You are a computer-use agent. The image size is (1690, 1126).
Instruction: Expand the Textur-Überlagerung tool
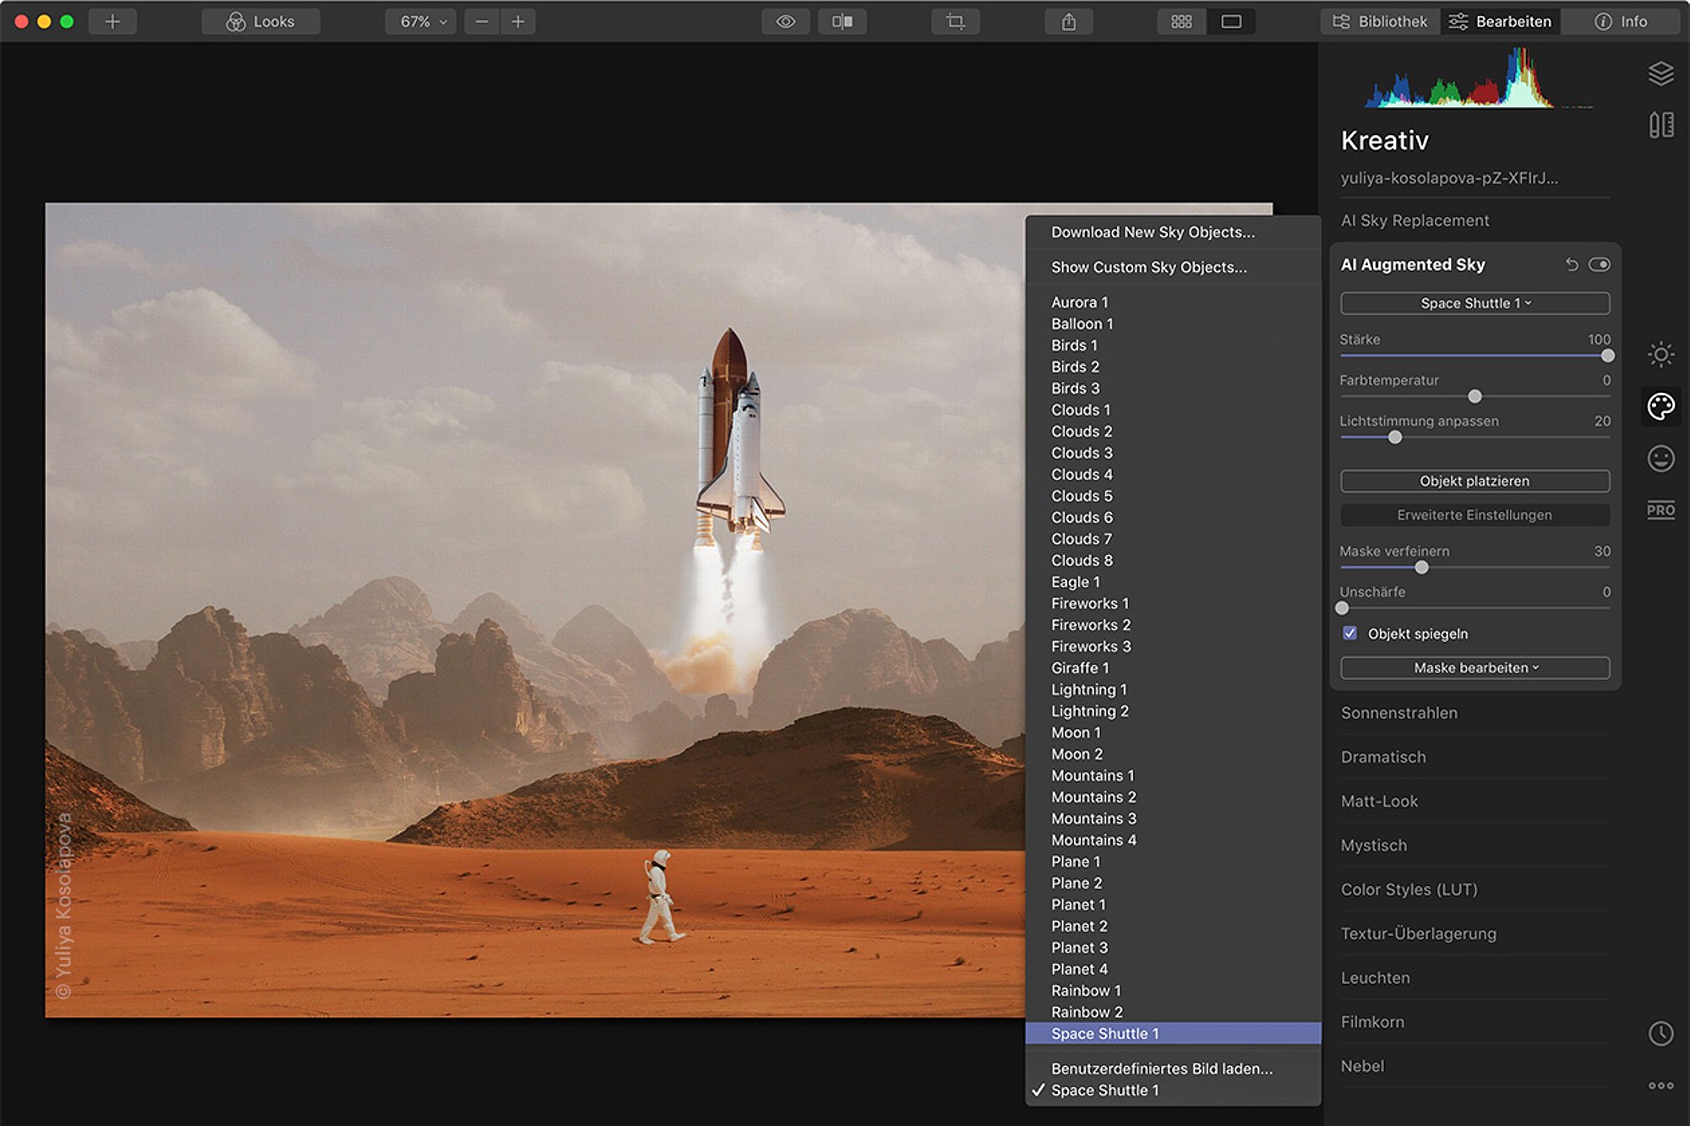[1418, 933]
